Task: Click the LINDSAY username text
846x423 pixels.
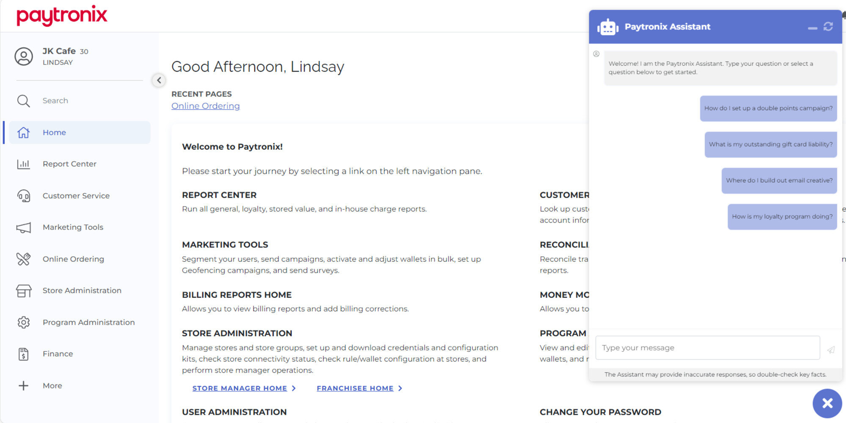Action: pos(58,63)
